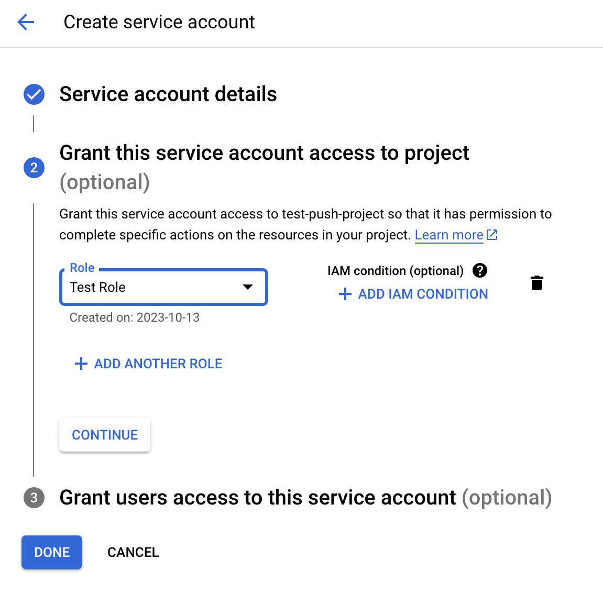Click the plus icon beside ADD ANOTHER ROLE
This screenshot has width=603, height=592.
(81, 364)
